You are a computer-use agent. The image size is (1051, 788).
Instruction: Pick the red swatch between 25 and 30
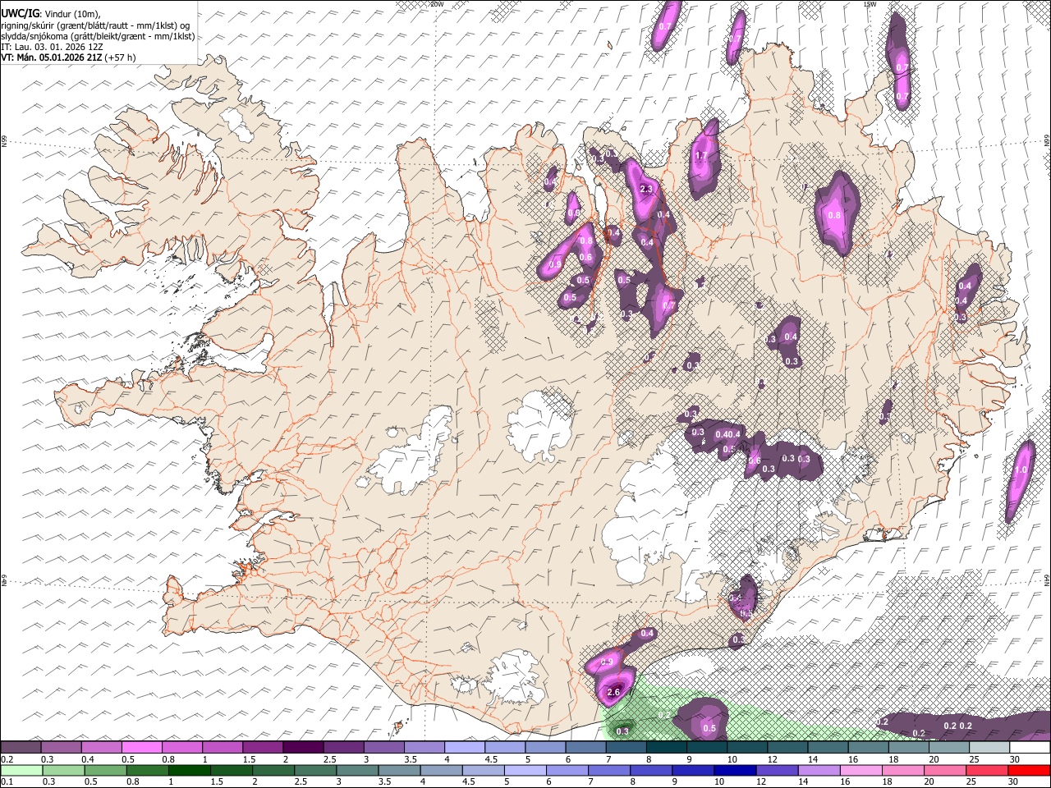pos(989,771)
